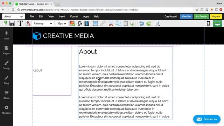
Task: Click the CREATIVE MEDIA site title
Action: point(69,36)
